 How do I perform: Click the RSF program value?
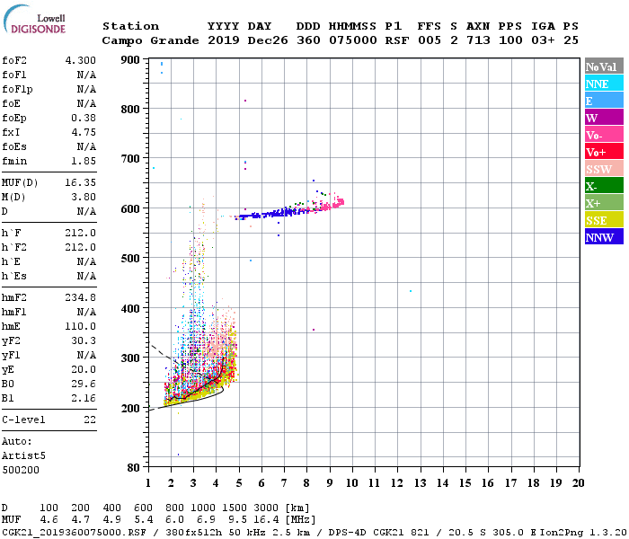pos(397,40)
